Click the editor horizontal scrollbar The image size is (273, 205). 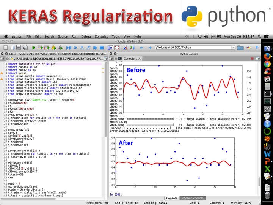click(x=28, y=199)
